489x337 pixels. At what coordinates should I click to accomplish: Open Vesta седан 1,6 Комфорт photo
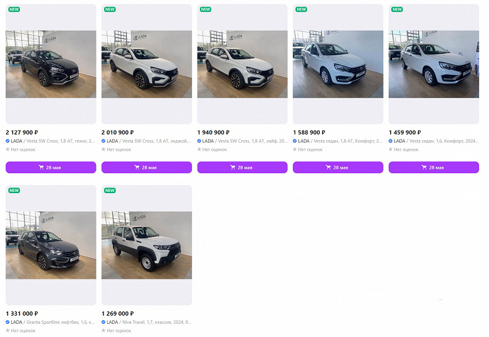coord(434,64)
